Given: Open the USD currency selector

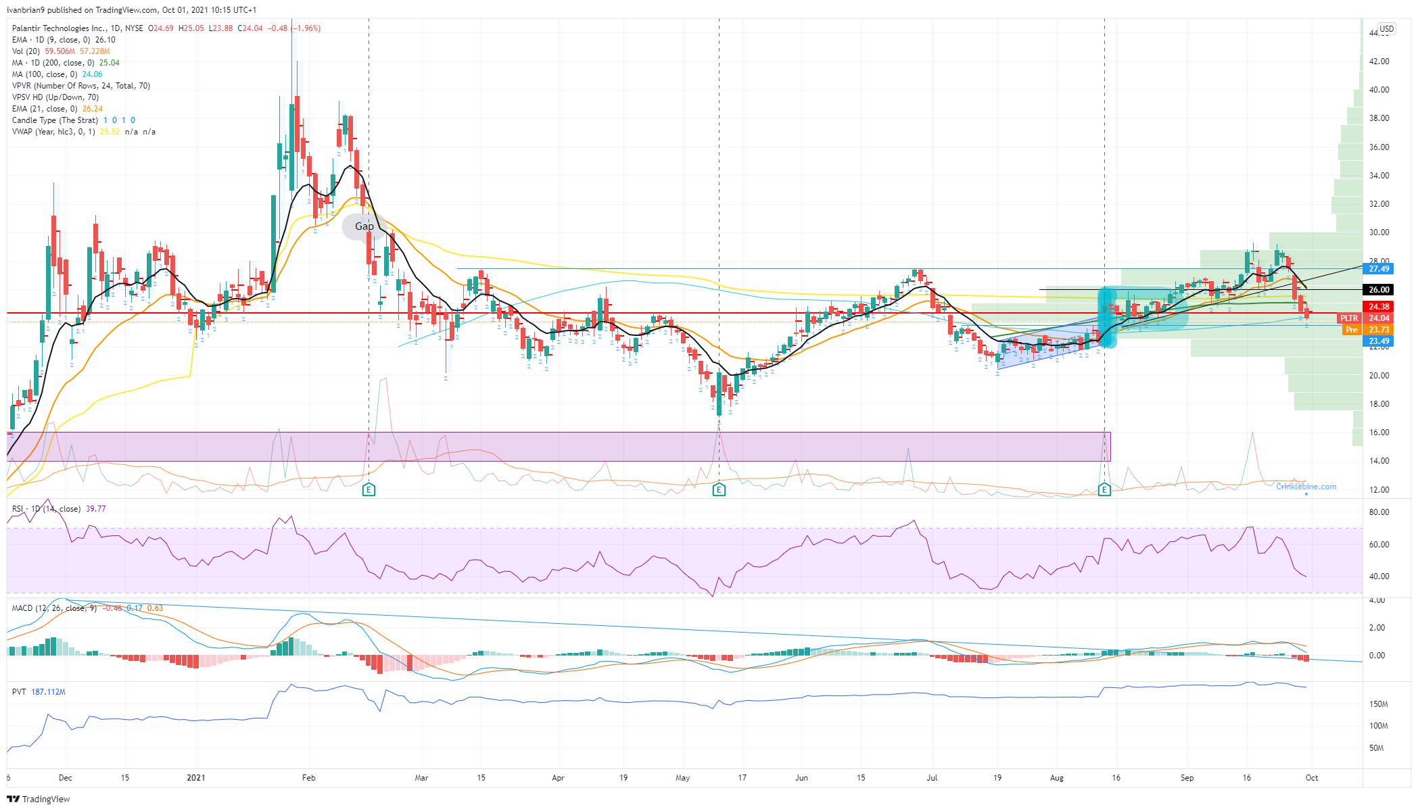Looking at the screenshot, I should [x=1386, y=29].
